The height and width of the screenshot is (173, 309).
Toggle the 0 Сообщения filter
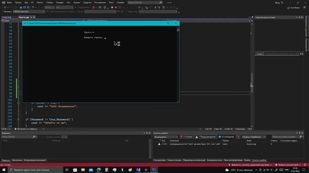(226, 136)
